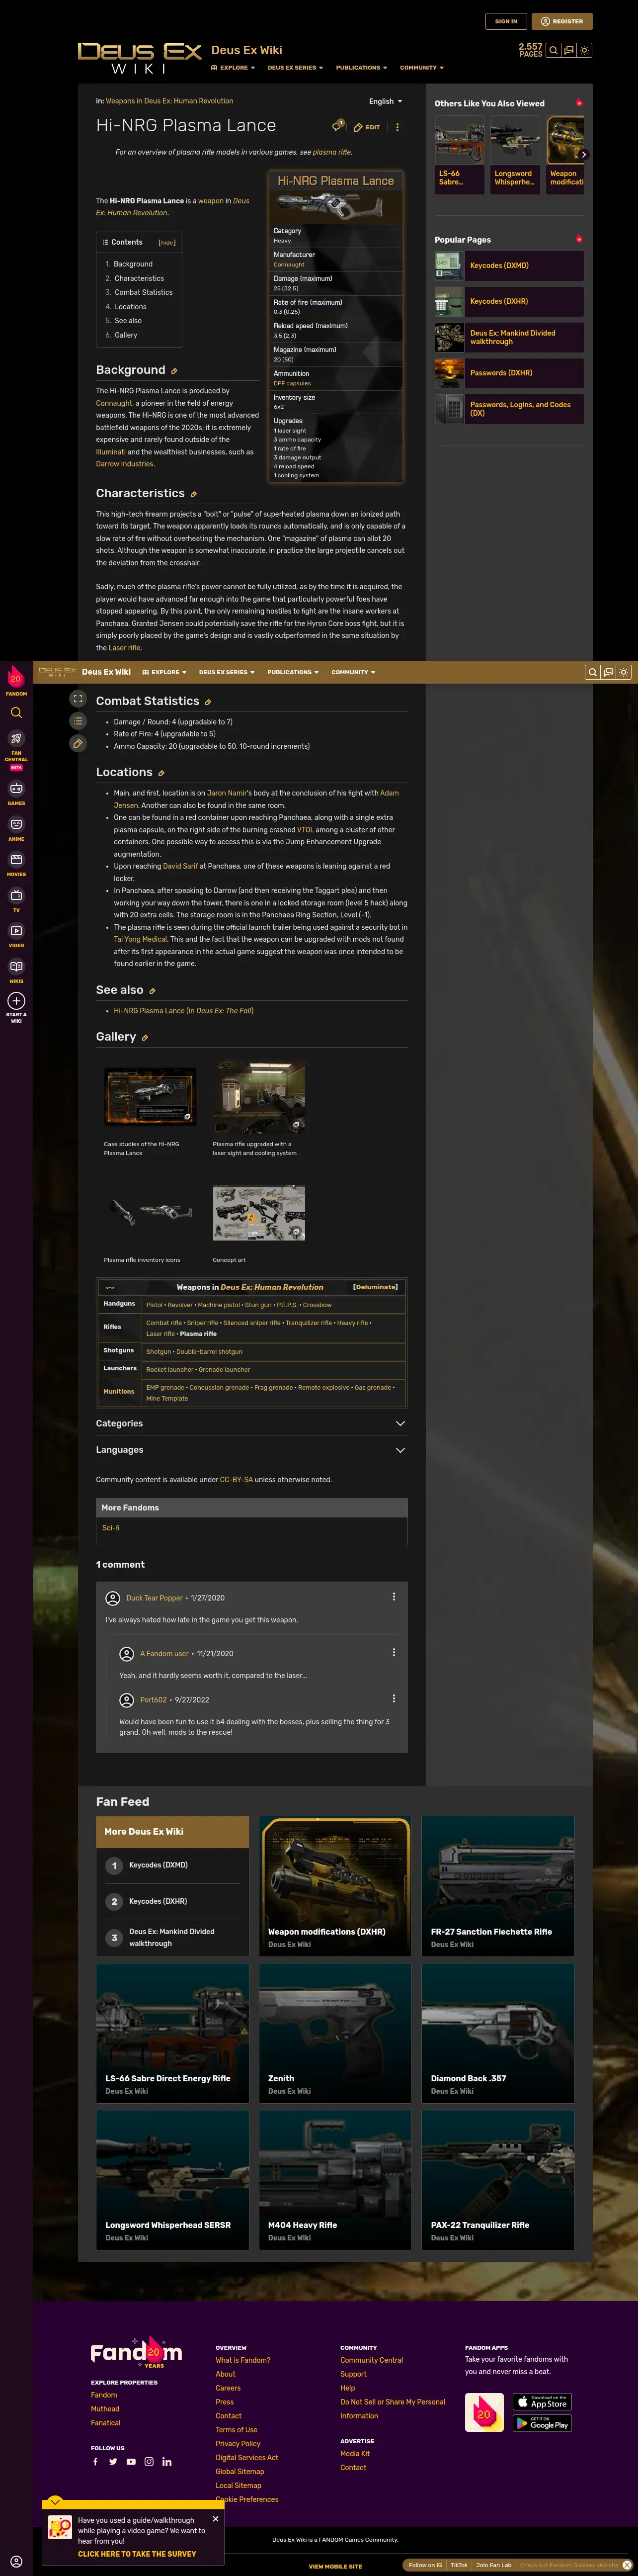
Task: Edit the See also section pencil
Action: (152, 990)
